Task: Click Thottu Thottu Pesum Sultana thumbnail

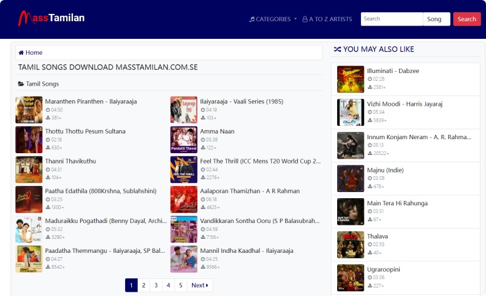Action: pyautogui.click(x=29, y=139)
